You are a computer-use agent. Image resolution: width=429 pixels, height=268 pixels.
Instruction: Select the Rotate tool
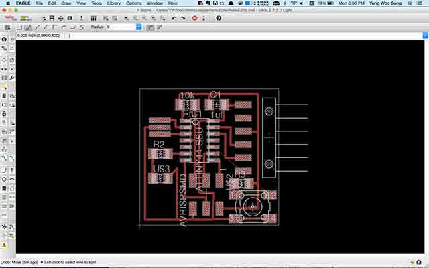12,69
